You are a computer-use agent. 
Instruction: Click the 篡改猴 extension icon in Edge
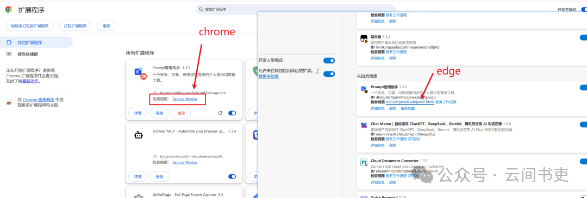[364, 39]
